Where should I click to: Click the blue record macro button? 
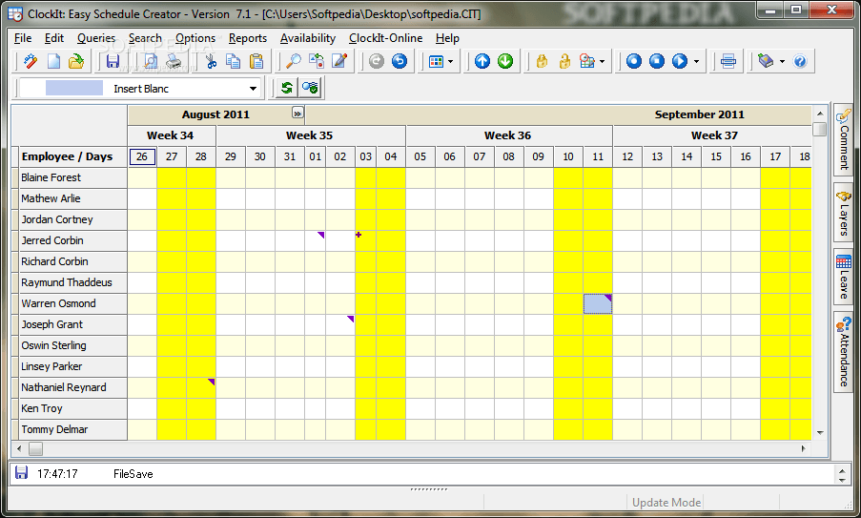[x=634, y=61]
